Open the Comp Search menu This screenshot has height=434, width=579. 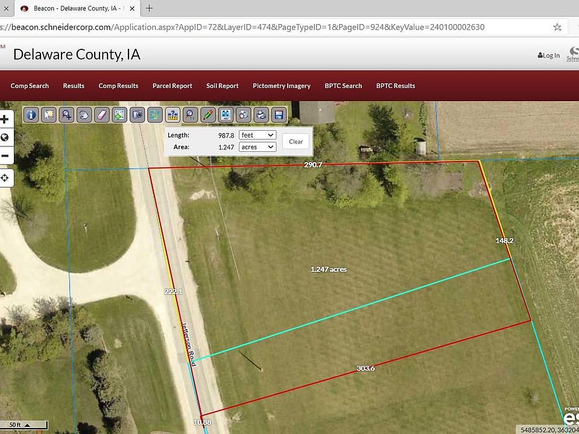30,86
